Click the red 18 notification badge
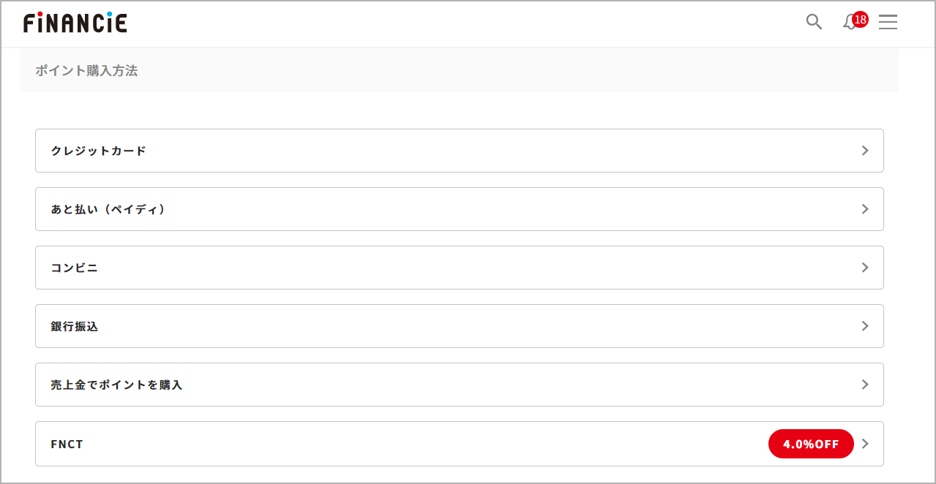 (860, 19)
